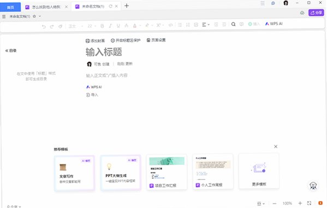Select the format painter icon
Screen dimensions: 327x208
(x=60, y=26)
